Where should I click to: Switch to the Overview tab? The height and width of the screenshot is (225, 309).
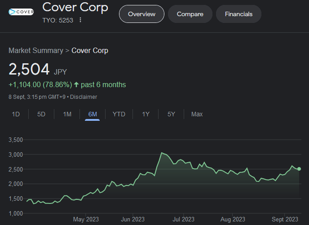tap(141, 14)
